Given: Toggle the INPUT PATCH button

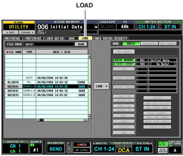Looking at the screenshot, I should tap(124, 78).
